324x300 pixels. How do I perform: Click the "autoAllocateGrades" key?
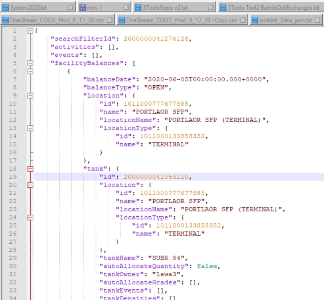pos(140,282)
